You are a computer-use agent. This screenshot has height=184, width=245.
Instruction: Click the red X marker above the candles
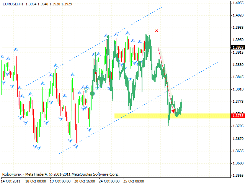[157, 30]
